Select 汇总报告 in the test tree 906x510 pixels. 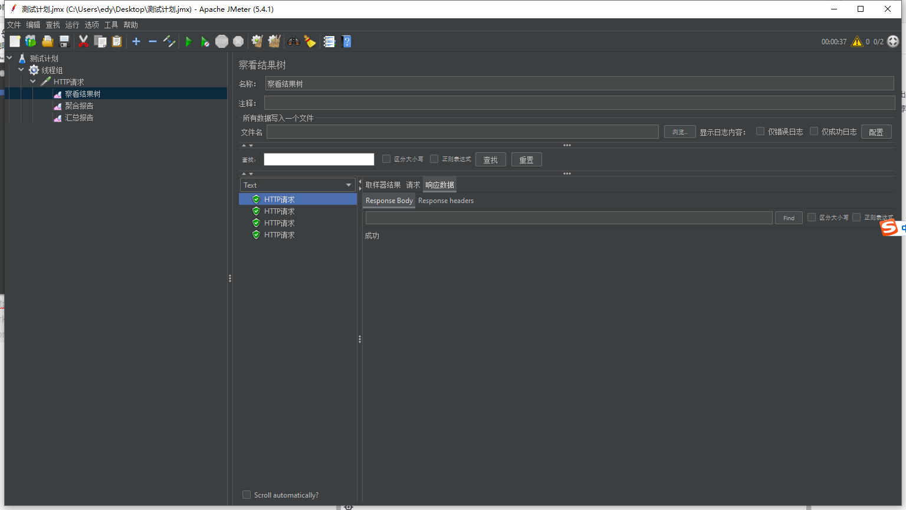[x=79, y=117]
